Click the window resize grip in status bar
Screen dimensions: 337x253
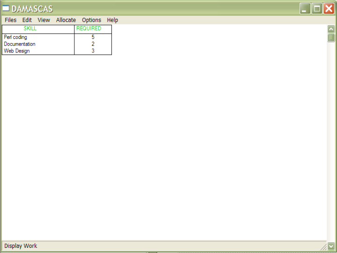click(x=323, y=246)
